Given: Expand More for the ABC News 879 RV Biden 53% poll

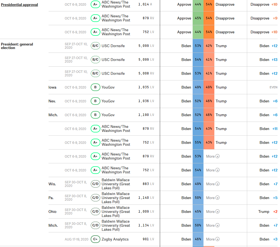Looking at the screenshot, I should (213, 156).
